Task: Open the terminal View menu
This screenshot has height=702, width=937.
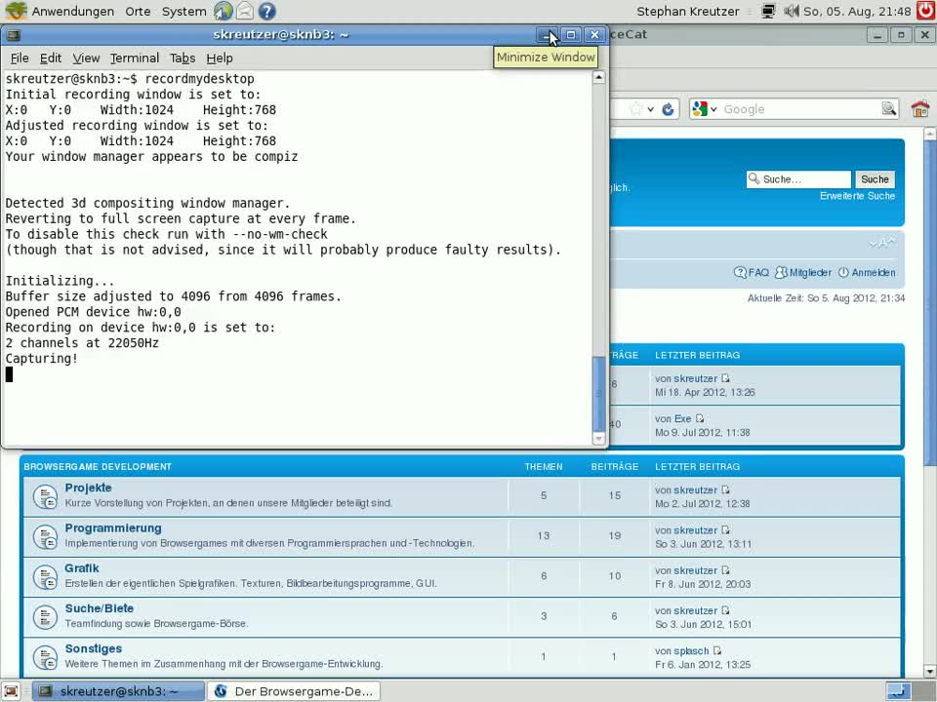Action: pos(86,58)
